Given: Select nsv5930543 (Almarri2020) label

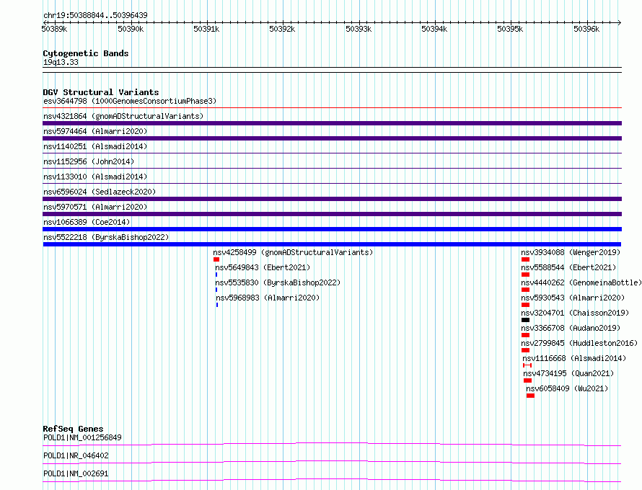Looking at the screenshot, I should coord(573,298).
